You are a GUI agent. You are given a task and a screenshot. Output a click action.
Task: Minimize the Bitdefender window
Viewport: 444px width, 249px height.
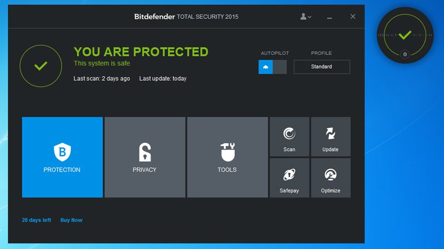tap(329, 18)
